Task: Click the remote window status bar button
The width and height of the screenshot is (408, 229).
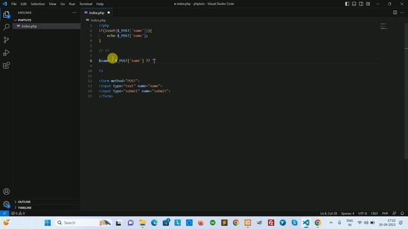Action: coord(4,213)
